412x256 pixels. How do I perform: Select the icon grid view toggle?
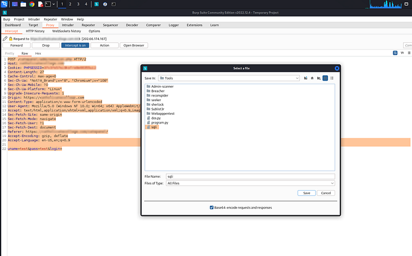[325, 78]
